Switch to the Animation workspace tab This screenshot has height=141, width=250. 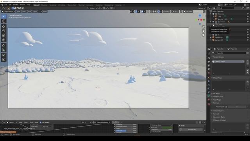(90, 5)
